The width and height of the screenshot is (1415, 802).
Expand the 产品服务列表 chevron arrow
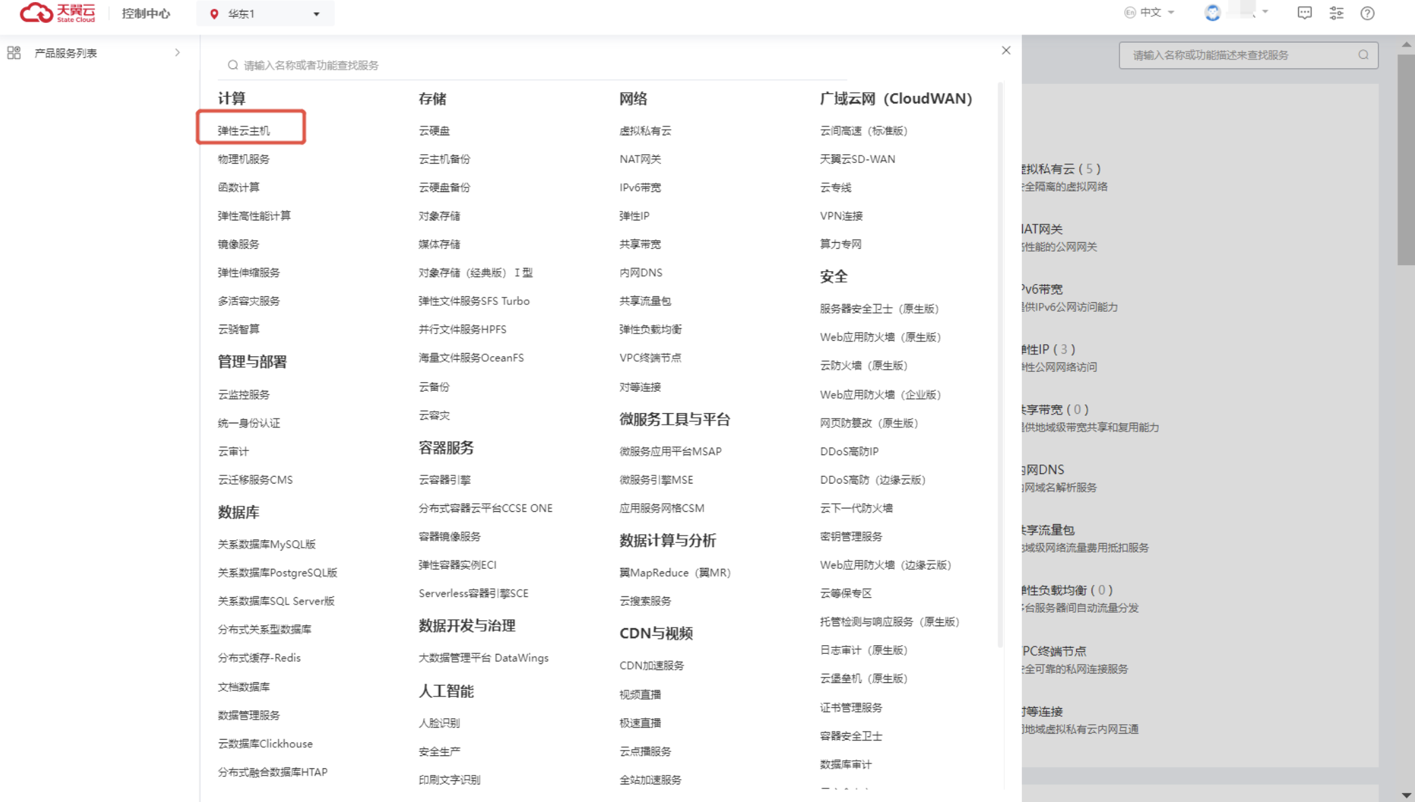tap(177, 53)
